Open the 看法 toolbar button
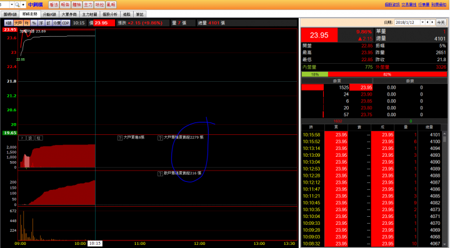Screen dimensions: 450x248 (x=53, y=4)
